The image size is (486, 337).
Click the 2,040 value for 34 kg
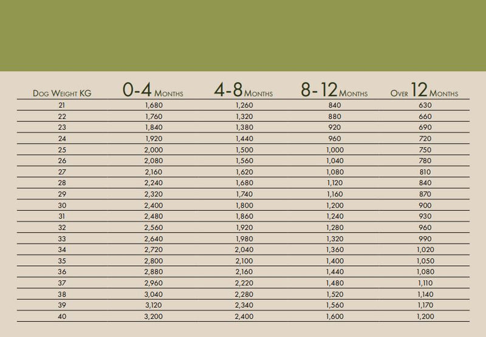click(243, 251)
